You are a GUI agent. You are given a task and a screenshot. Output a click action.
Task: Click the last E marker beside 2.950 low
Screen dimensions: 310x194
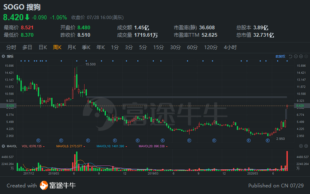[267, 141]
